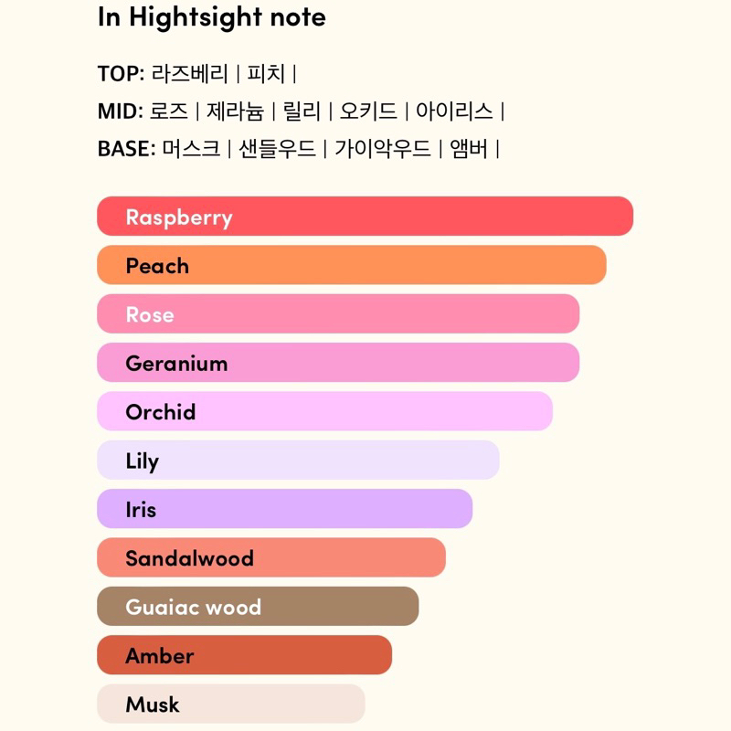Viewport: 731px width, 731px height.
Task: Select the 제라늄 note text
Action: pyautogui.click(x=235, y=111)
